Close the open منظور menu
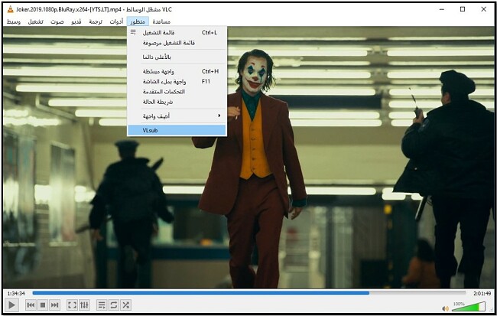 pos(138,21)
